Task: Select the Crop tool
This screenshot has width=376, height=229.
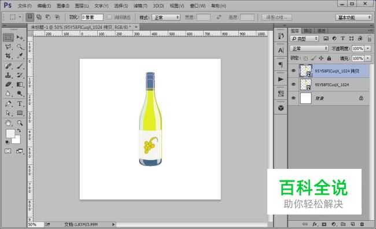Action: [x=8, y=56]
